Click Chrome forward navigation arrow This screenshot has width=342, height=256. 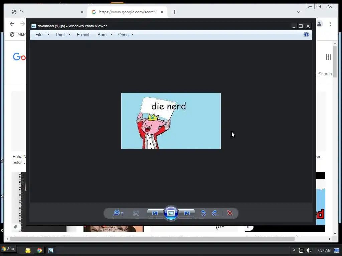(22, 24)
